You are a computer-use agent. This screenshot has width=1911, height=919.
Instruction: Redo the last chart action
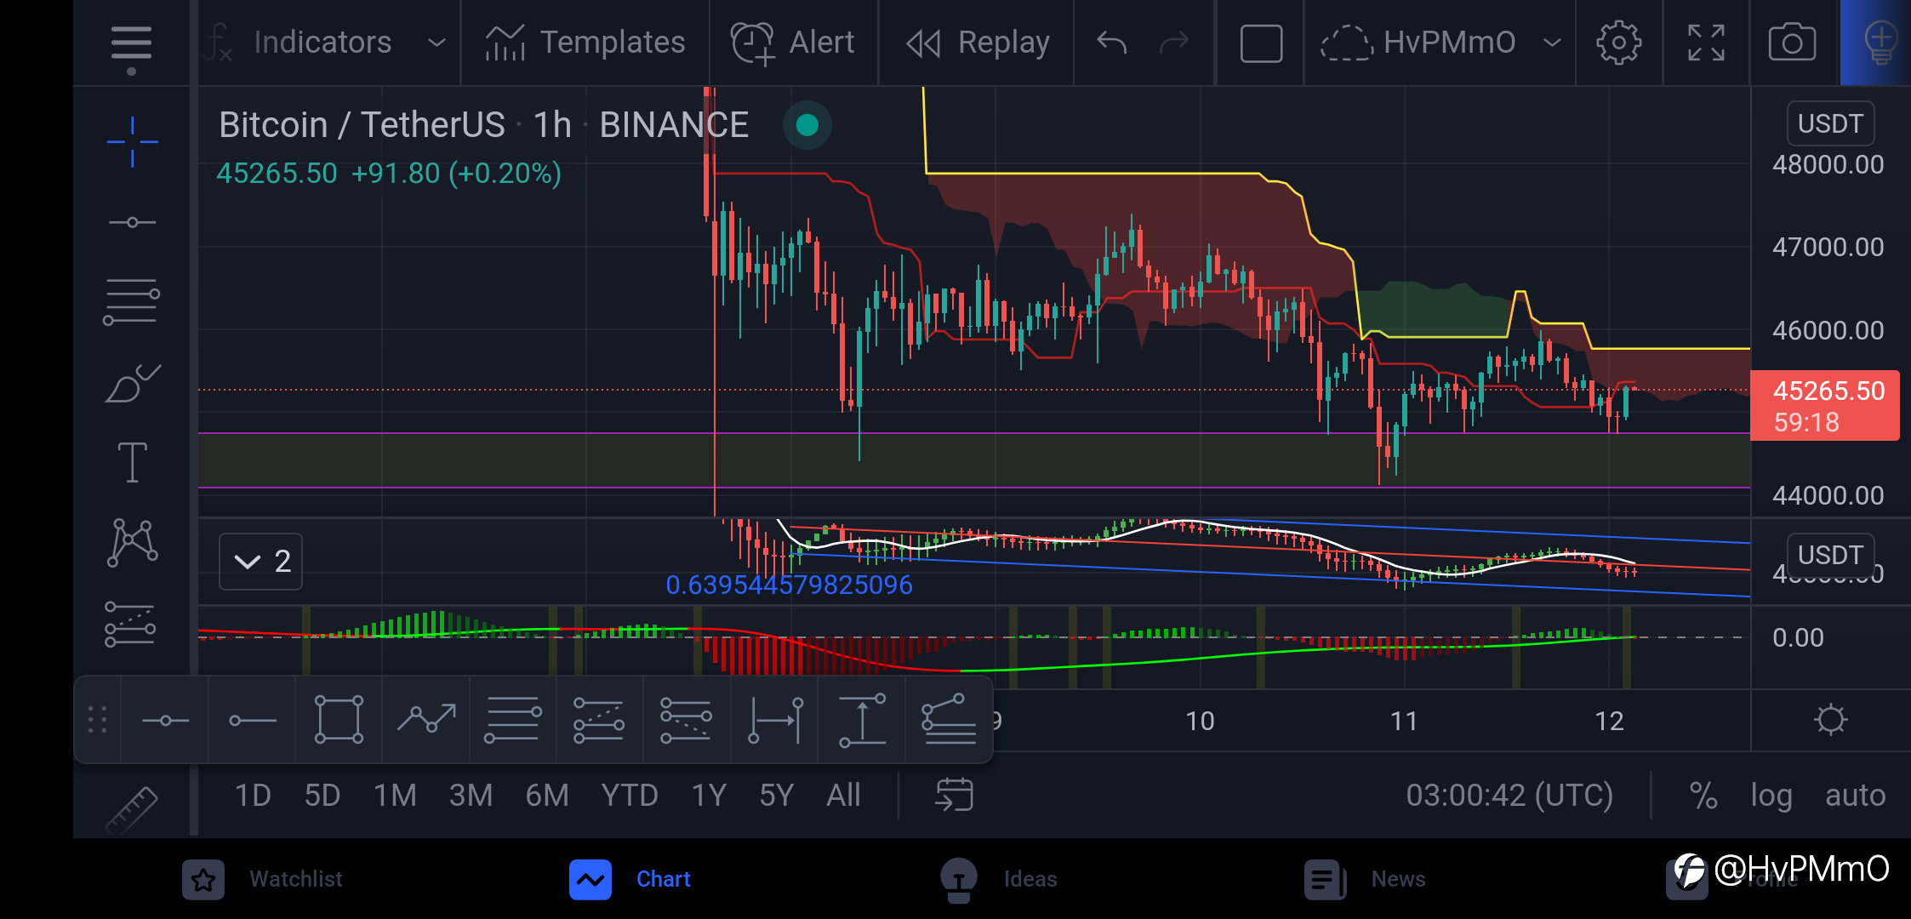pos(1174,43)
